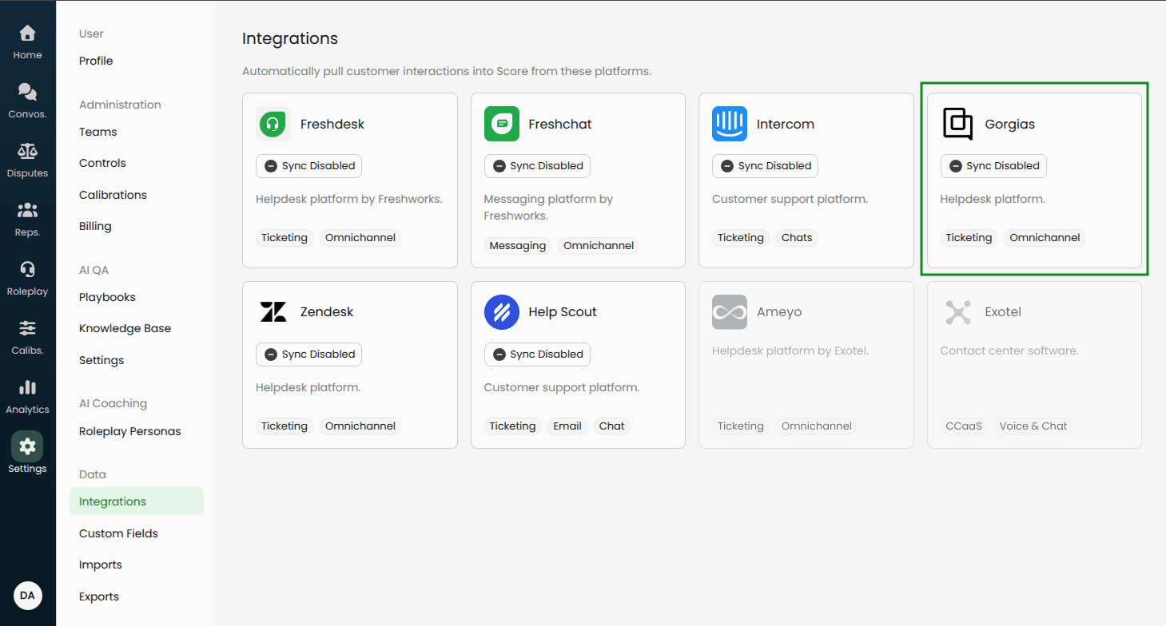Click Zendesk's Sync Disabled badge
The width and height of the screenshot is (1166, 626).
pyautogui.click(x=308, y=355)
